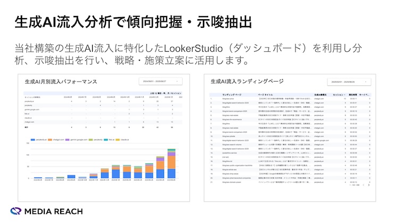This screenshot has width=394, height=222.
Task: Click the /blog/seo-price landing page in row 1
Action: (x=228, y=99)
